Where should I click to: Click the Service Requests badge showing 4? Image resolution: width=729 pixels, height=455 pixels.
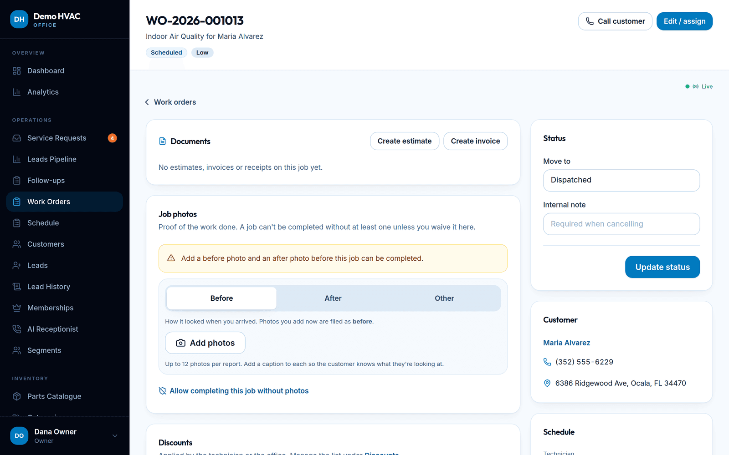click(112, 138)
